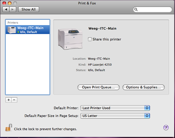Click the small printer icon in the list
The image size is (175, 138).
[x=11, y=30]
